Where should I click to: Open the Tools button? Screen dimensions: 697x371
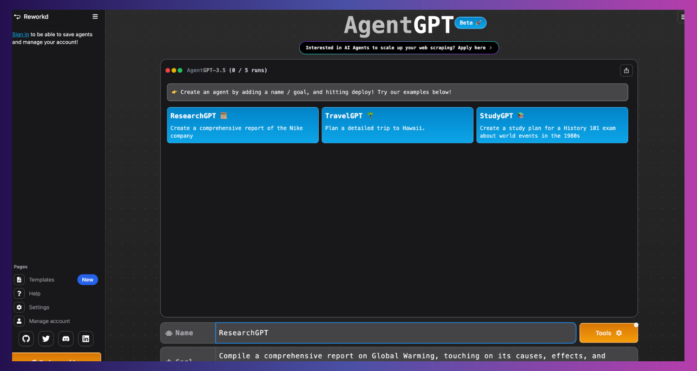609,333
